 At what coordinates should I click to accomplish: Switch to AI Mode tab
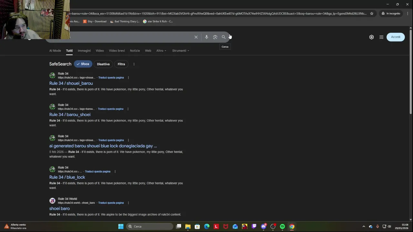click(55, 51)
